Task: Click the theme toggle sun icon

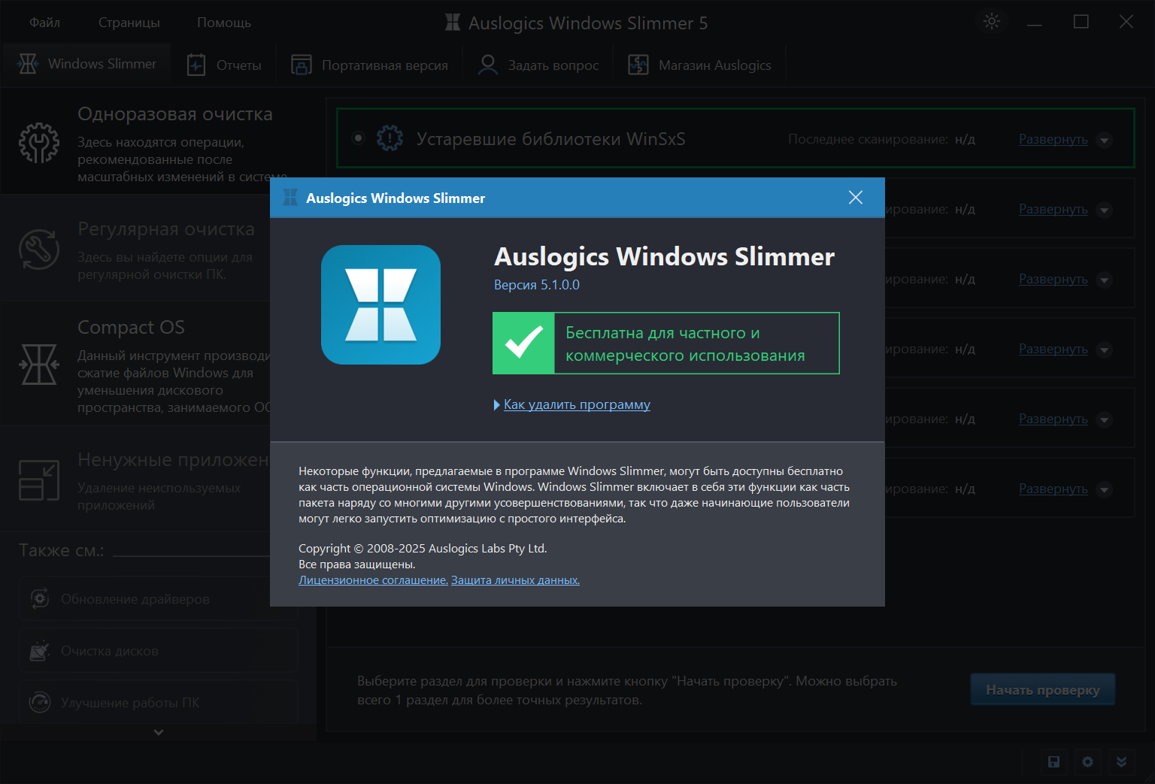Action: (992, 22)
